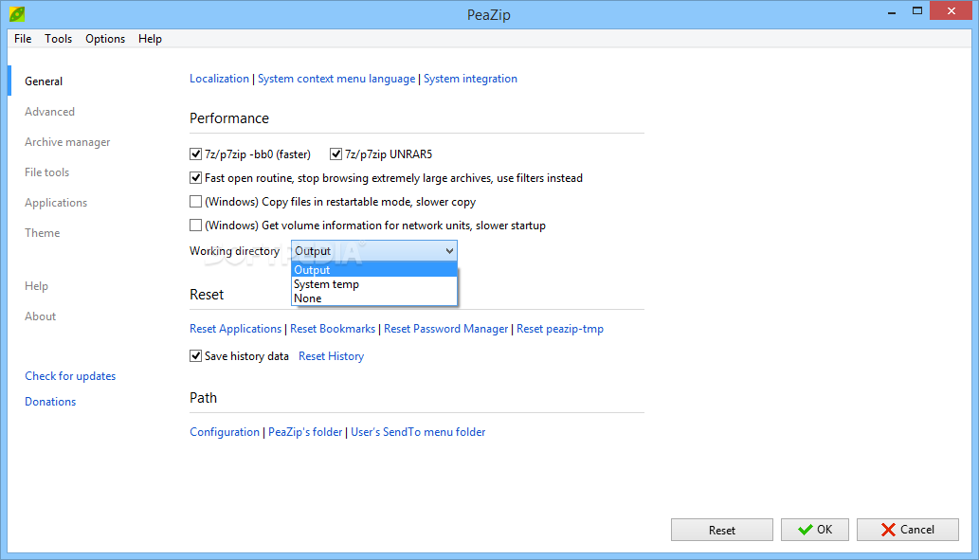Screen dimensions: 979x560
Task: Select the General settings section
Action: click(44, 81)
